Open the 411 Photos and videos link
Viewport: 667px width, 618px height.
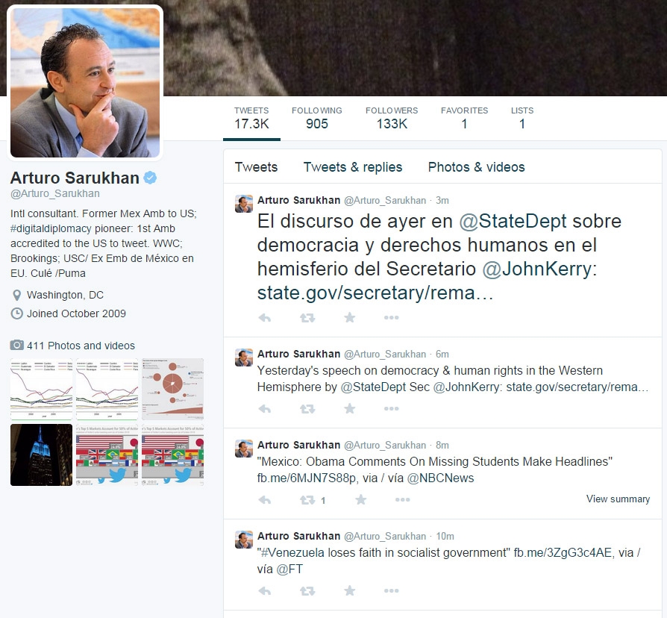[81, 346]
